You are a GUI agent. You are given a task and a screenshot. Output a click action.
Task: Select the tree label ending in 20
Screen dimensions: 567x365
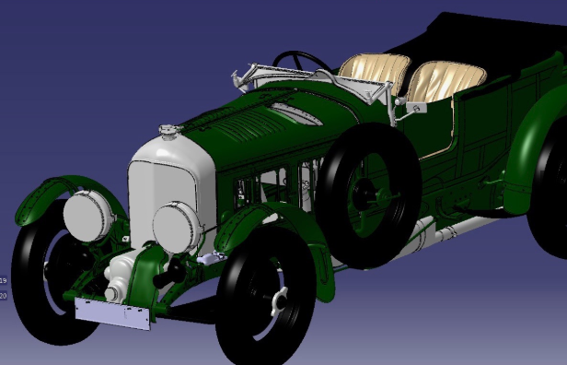point(4,296)
